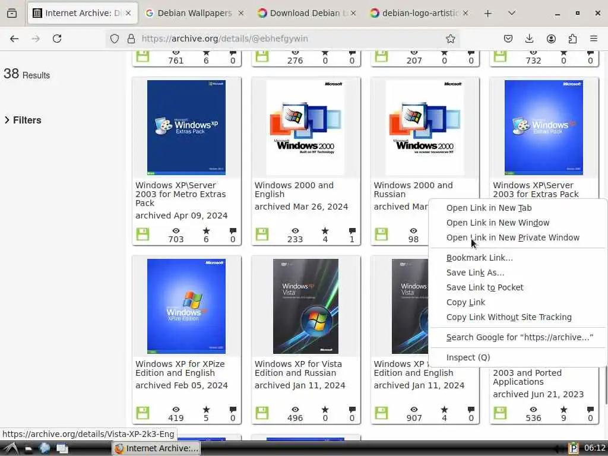Select Save Link to Pocket
Viewport: 608px width, 456px height.
[518, 287]
